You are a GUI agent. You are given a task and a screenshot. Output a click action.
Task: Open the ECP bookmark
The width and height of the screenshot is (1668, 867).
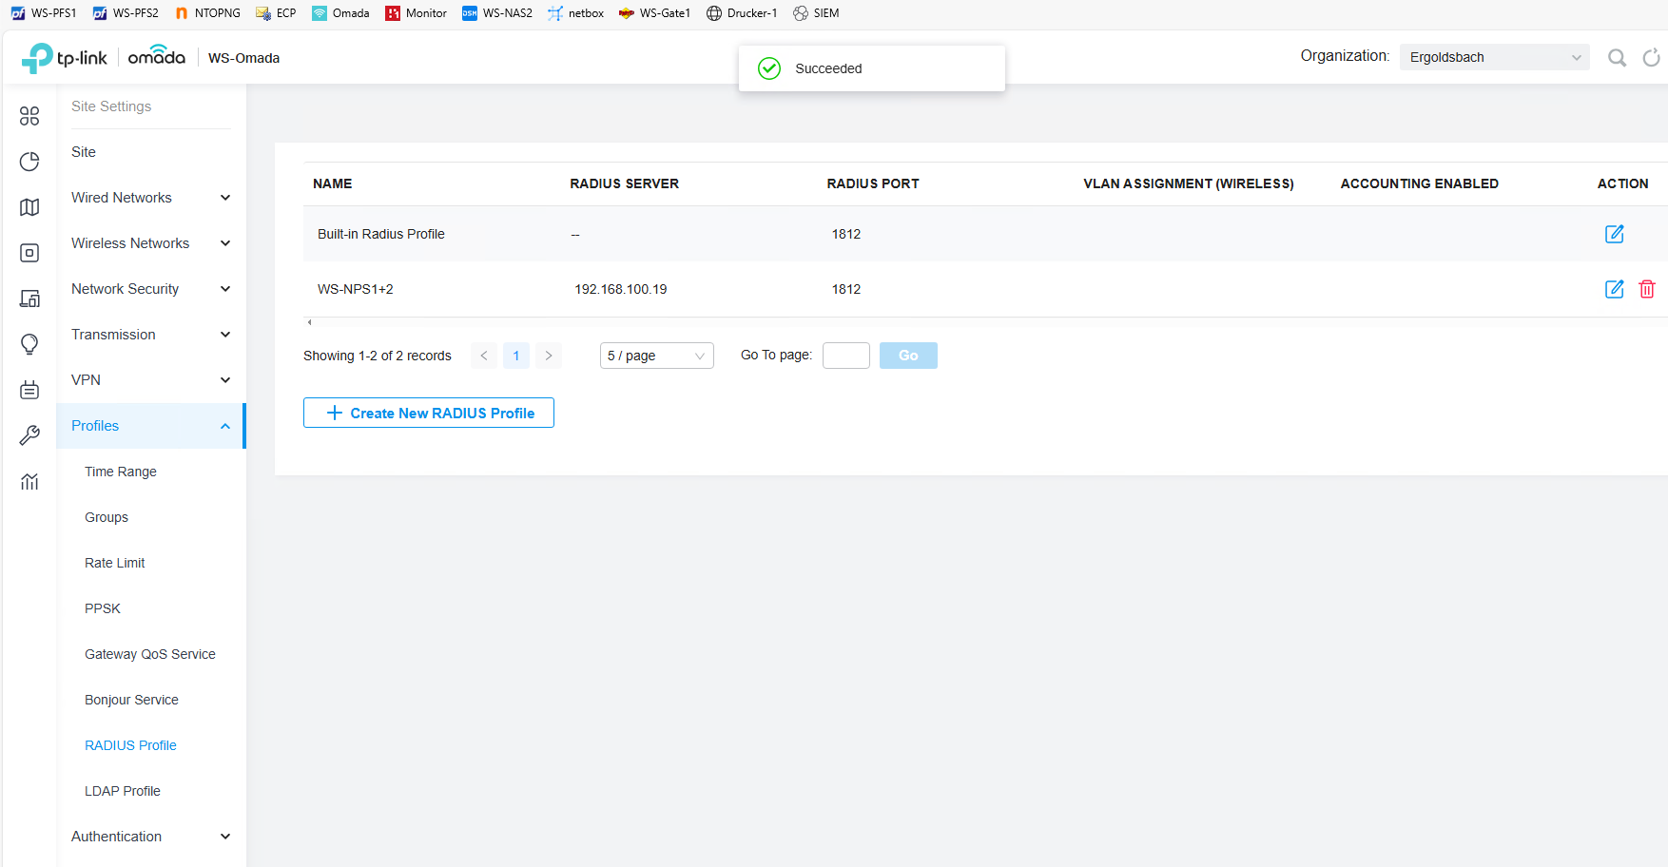click(x=276, y=13)
